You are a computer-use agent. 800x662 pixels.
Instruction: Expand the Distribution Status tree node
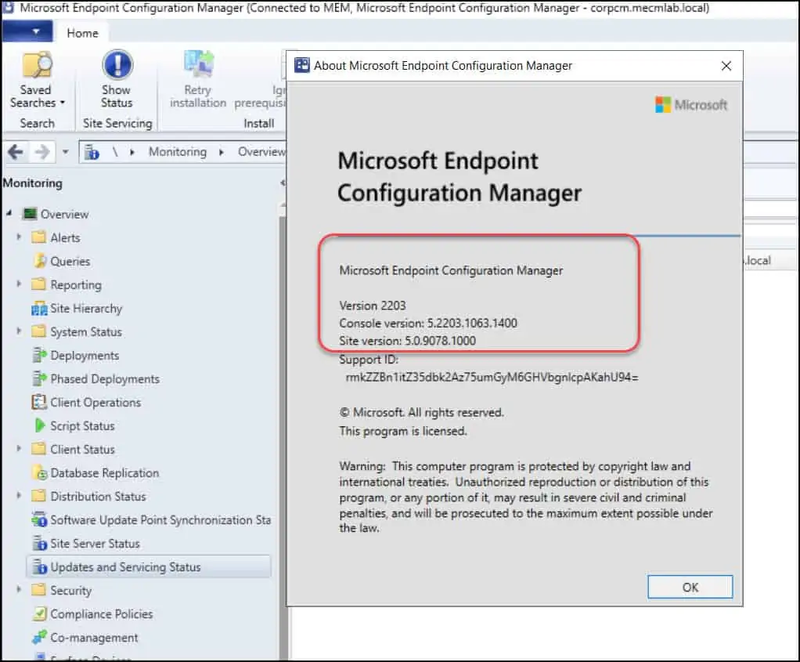tap(19, 495)
